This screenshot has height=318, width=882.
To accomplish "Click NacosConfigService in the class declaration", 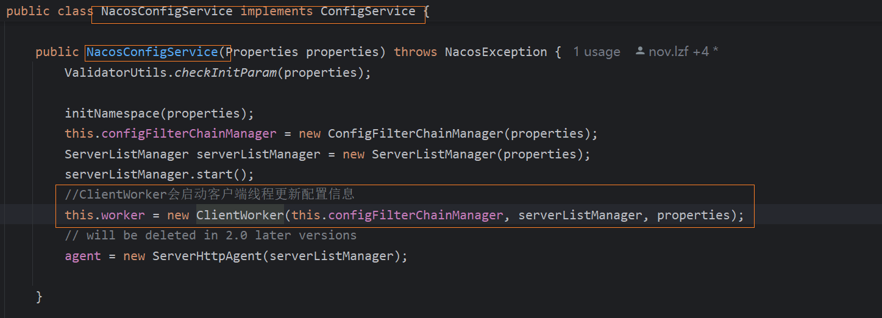I will click(167, 12).
